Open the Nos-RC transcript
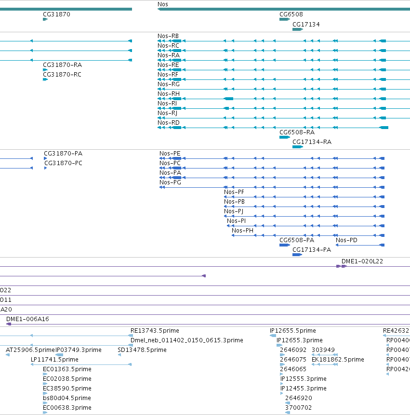410x415 pixels. pos(168,46)
